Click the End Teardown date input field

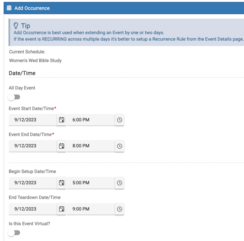click(33, 209)
